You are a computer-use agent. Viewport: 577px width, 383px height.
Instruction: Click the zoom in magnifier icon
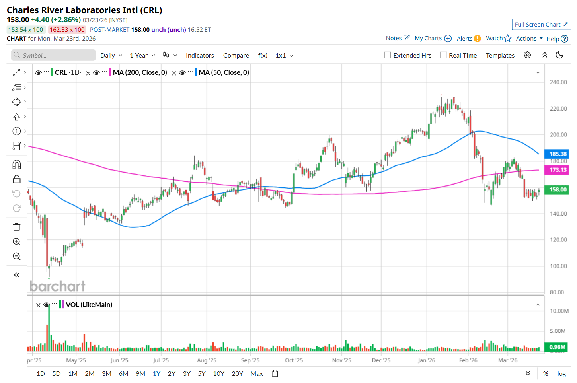[x=16, y=242]
